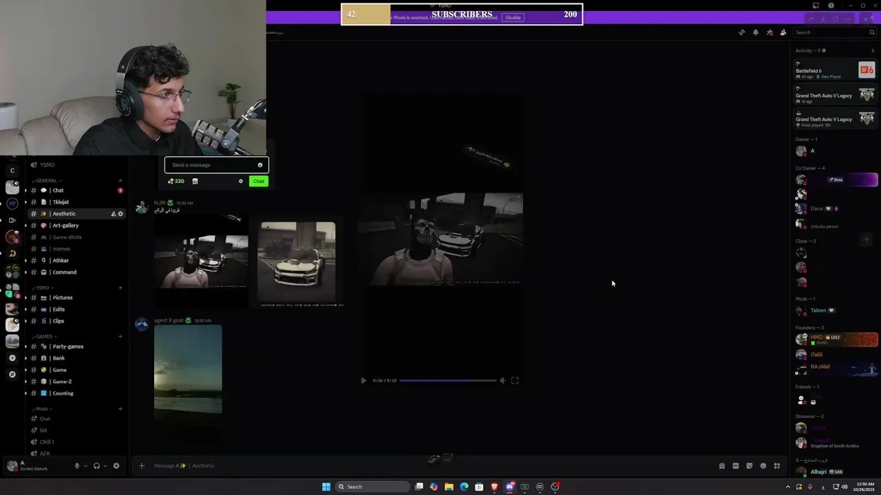Open the Bank channel

pos(76,358)
